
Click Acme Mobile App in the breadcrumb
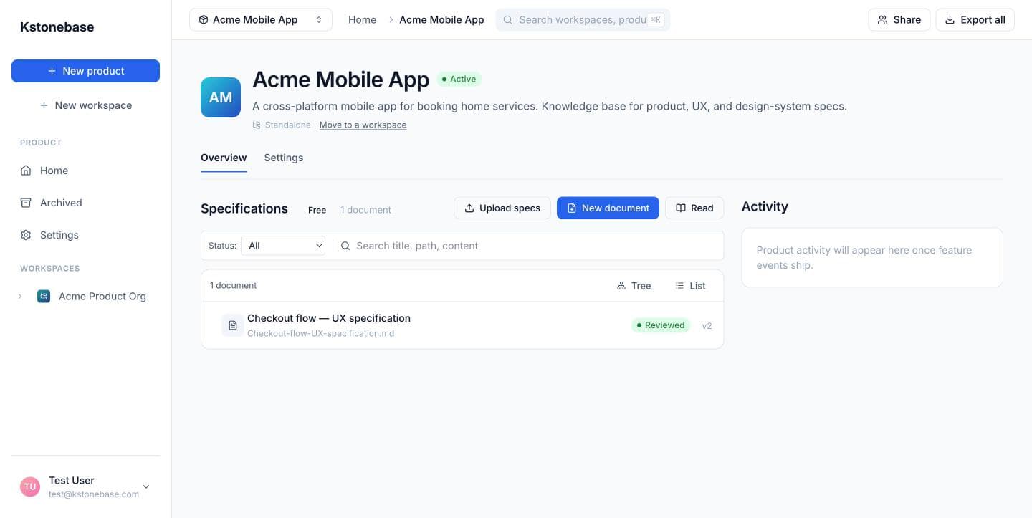coord(441,20)
